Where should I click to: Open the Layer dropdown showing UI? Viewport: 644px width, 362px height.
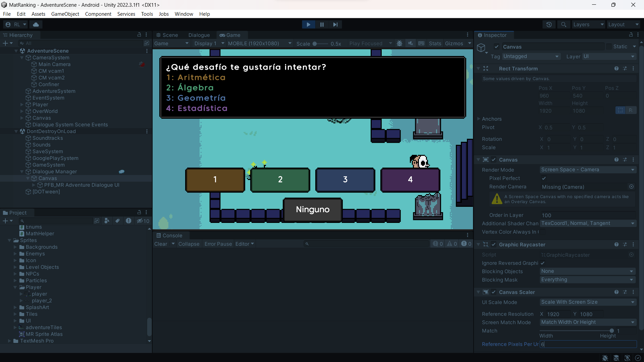pos(609,57)
